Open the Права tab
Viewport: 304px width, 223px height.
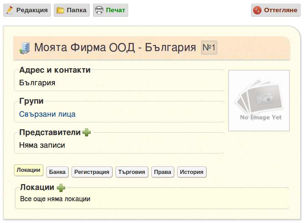pyautogui.click(x=163, y=172)
